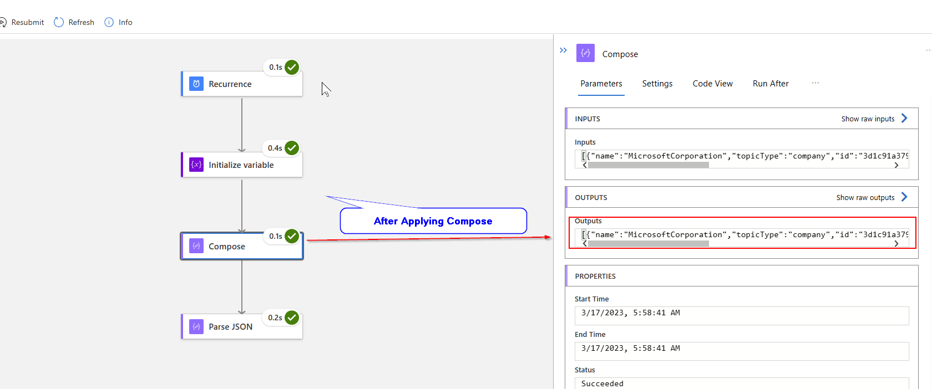This screenshot has height=389, width=932.
Task: Click the Show raw inputs link
Action: click(x=868, y=119)
